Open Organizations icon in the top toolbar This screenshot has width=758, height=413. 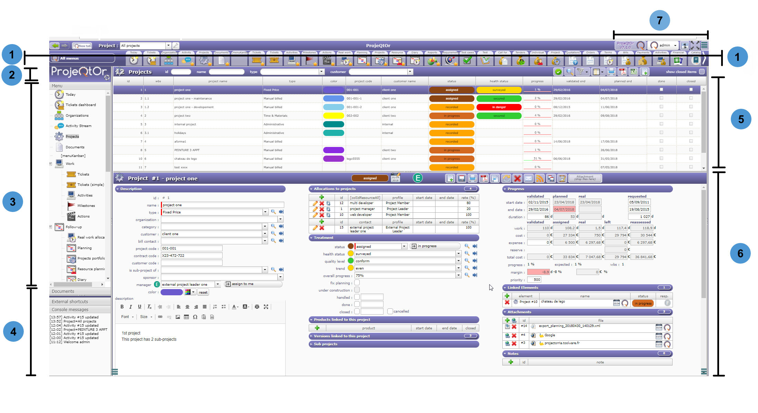pos(169,61)
